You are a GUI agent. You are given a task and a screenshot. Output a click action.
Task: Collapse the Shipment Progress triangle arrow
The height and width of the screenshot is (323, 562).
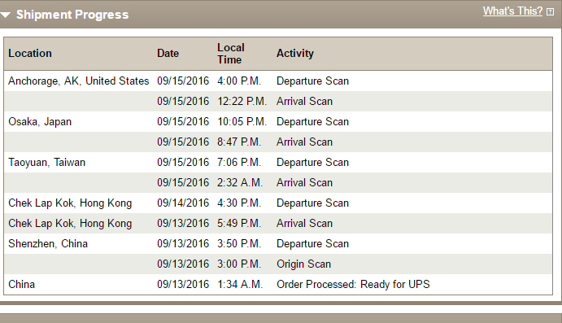pos(6,15)
